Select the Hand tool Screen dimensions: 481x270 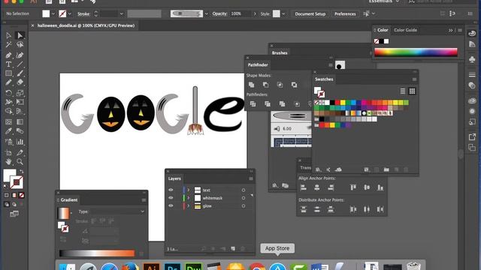(x=8, y=161)
